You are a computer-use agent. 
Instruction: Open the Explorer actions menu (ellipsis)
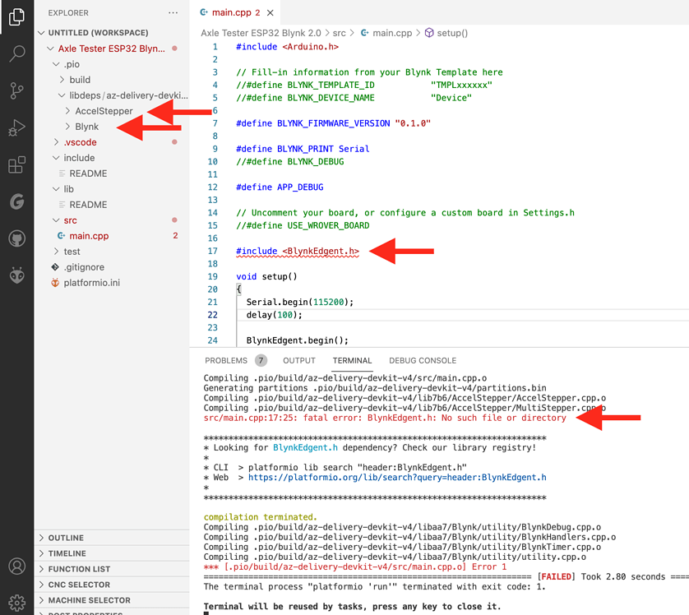tap(171, 12)
